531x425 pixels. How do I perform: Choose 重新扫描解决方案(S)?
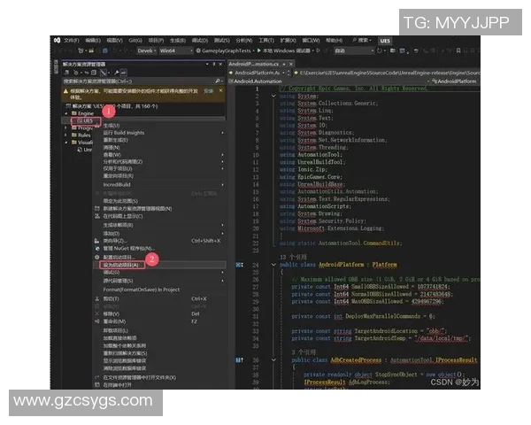(125, 353)
